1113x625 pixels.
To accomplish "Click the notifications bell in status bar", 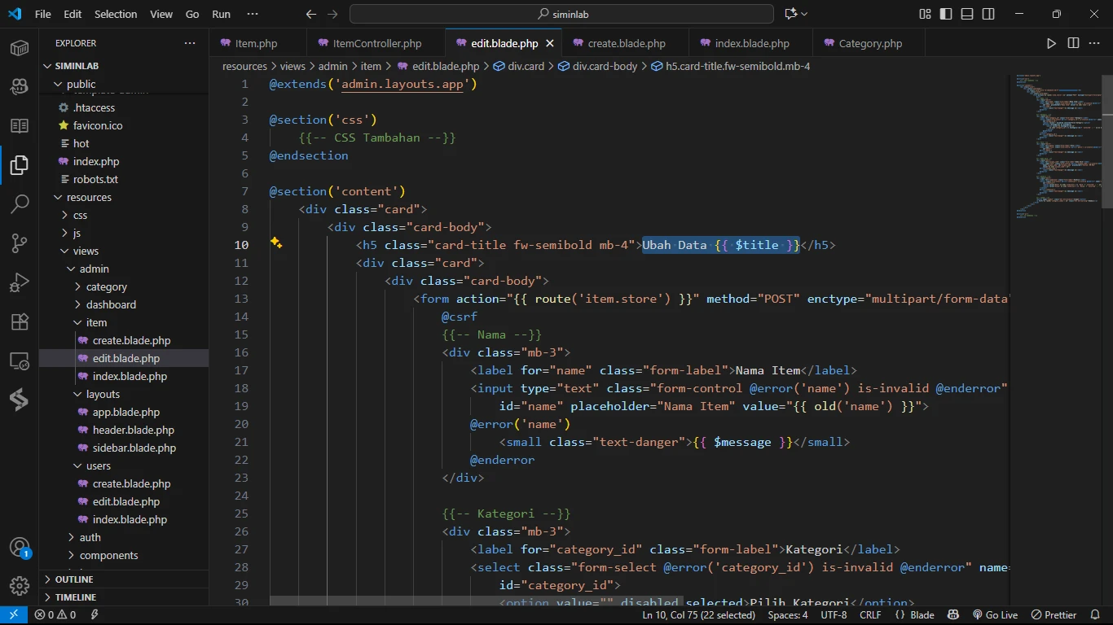I will click(1094, 615).
